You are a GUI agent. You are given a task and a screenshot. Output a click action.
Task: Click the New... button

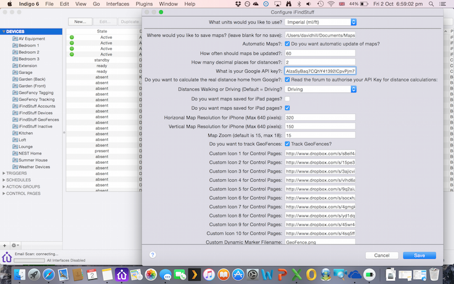click(x=80, y=22)
